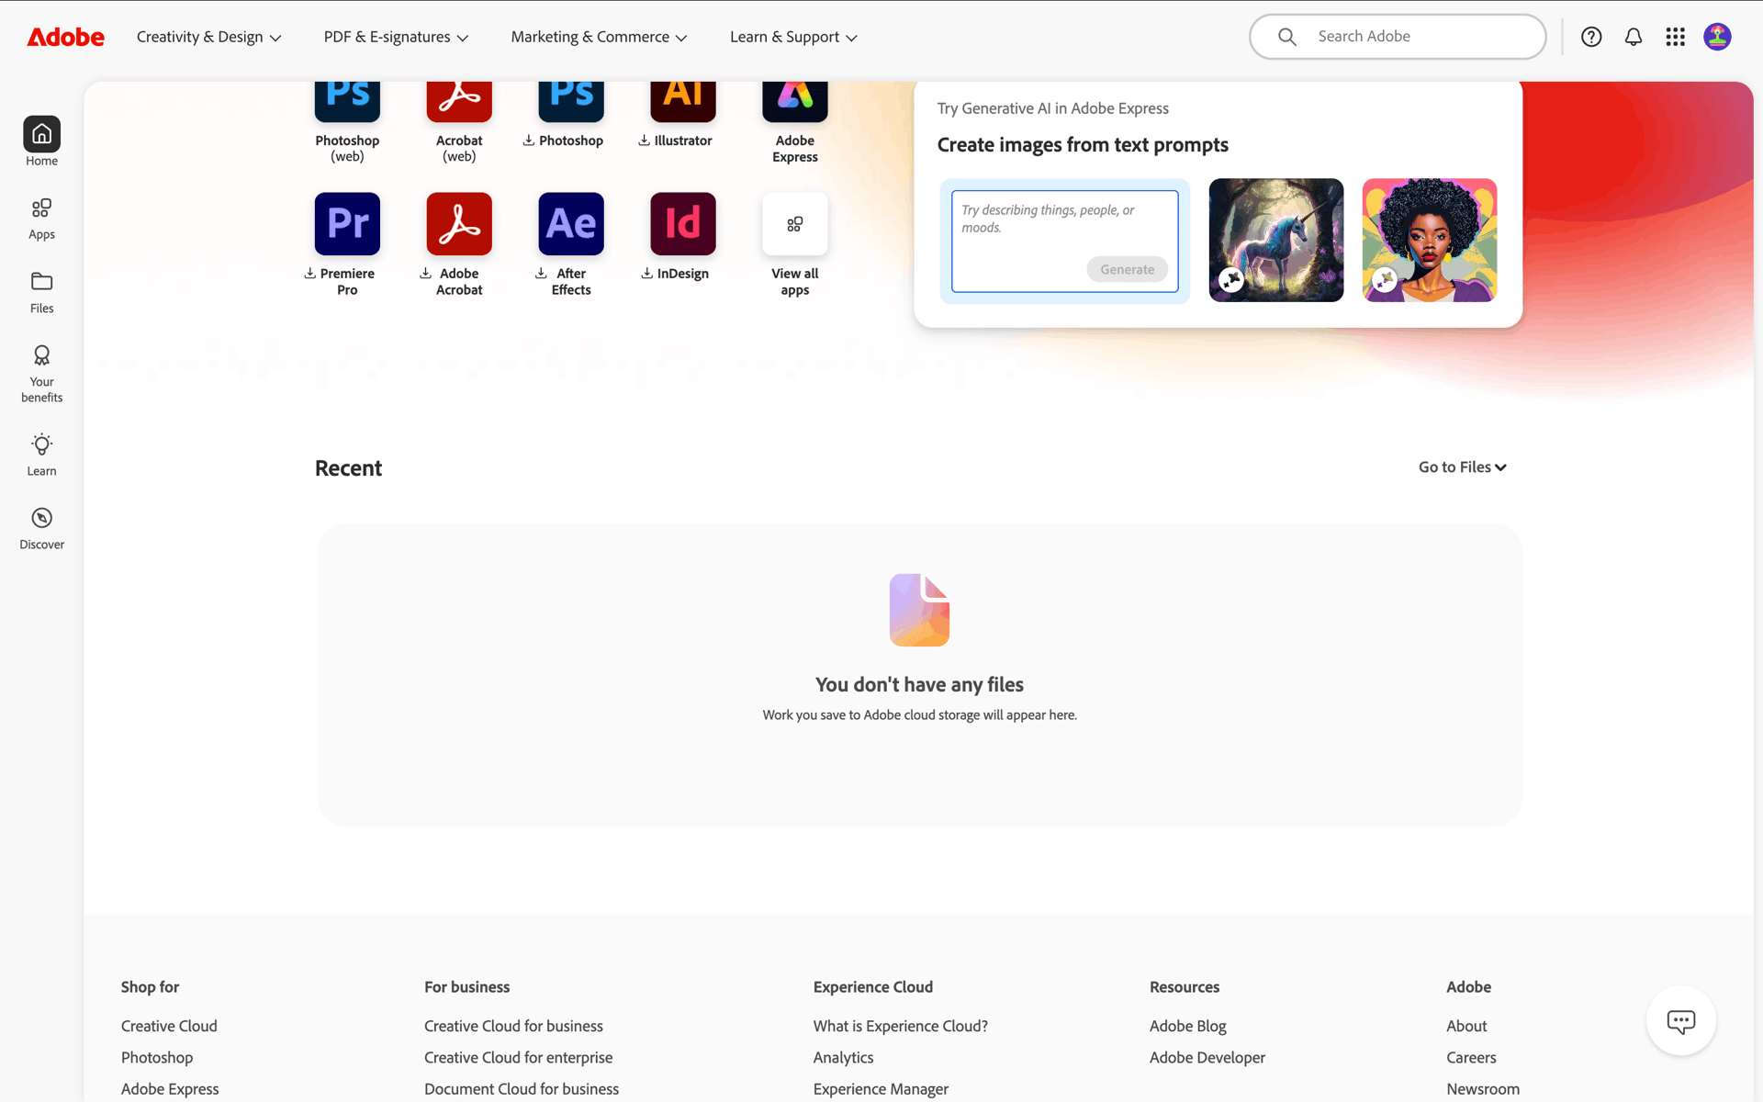The height and width of the screenshot is (1102, 1763).
Task: Open the unicorn sample image
Action: 1276,240
